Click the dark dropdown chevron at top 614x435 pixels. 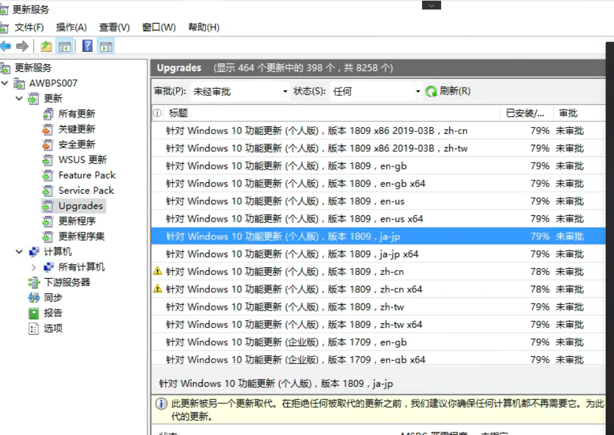(432, 6)
